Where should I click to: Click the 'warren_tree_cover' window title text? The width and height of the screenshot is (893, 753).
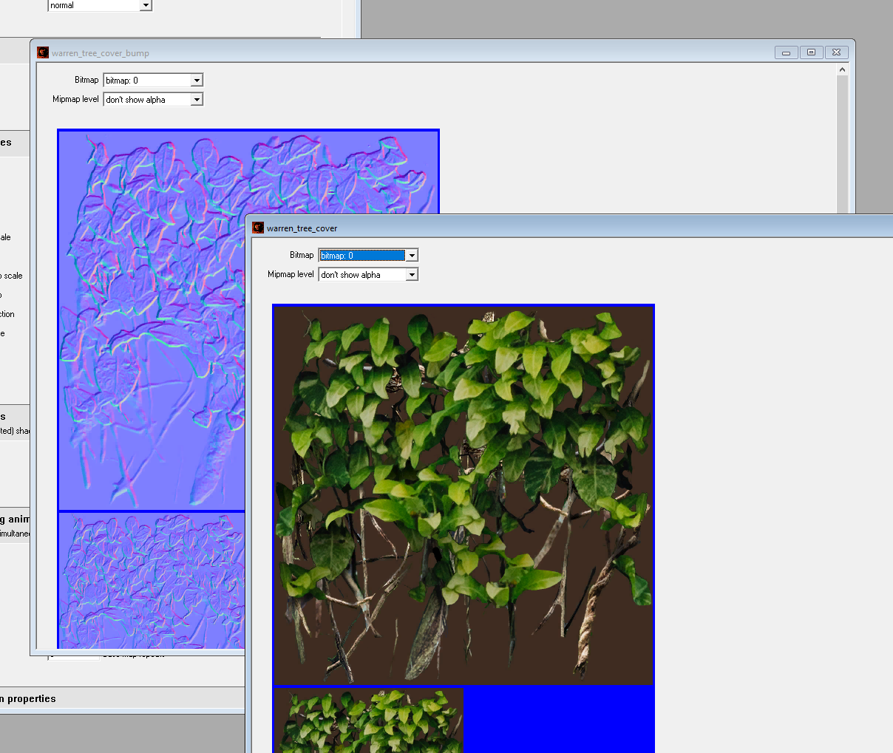click(302, 228)
